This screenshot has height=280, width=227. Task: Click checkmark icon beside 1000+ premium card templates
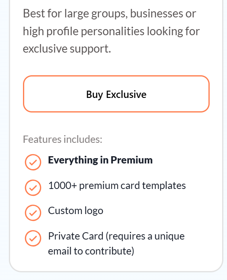click(33, 188)
